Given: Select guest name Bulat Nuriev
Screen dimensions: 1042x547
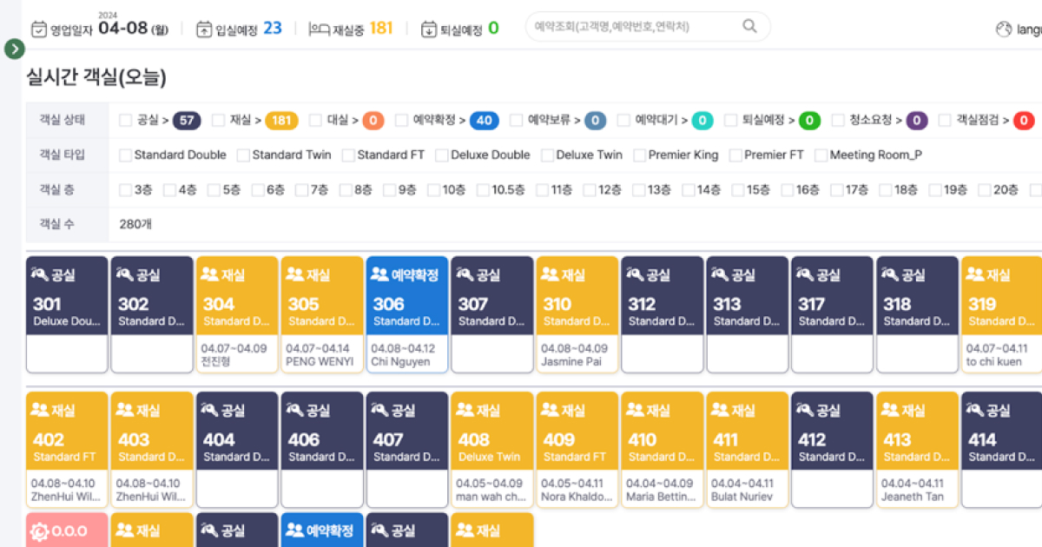Looking at the screenshot, I should tap(742, 497).
